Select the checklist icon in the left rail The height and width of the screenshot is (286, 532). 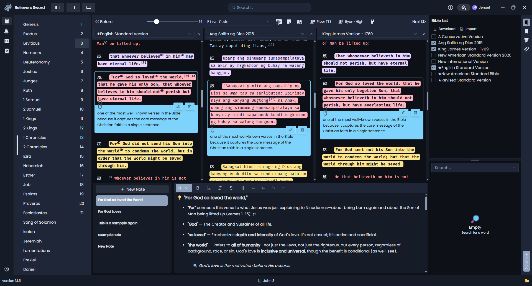(7, 41)
